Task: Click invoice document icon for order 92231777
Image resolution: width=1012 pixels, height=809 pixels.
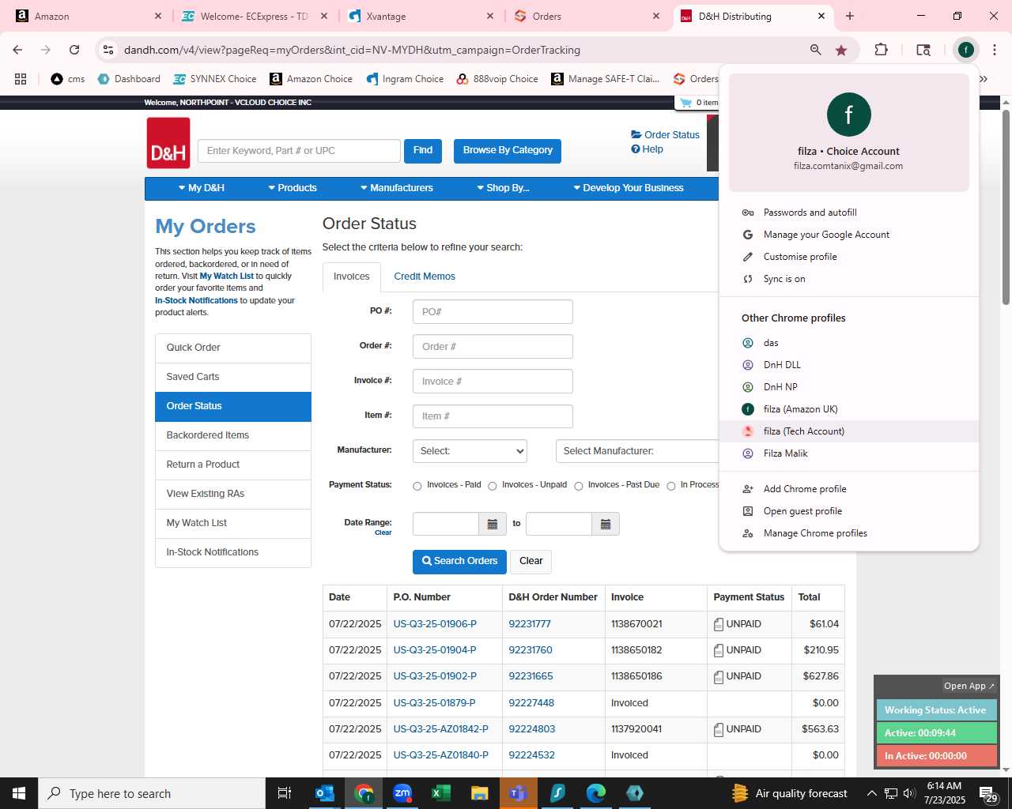Action: 719,624
